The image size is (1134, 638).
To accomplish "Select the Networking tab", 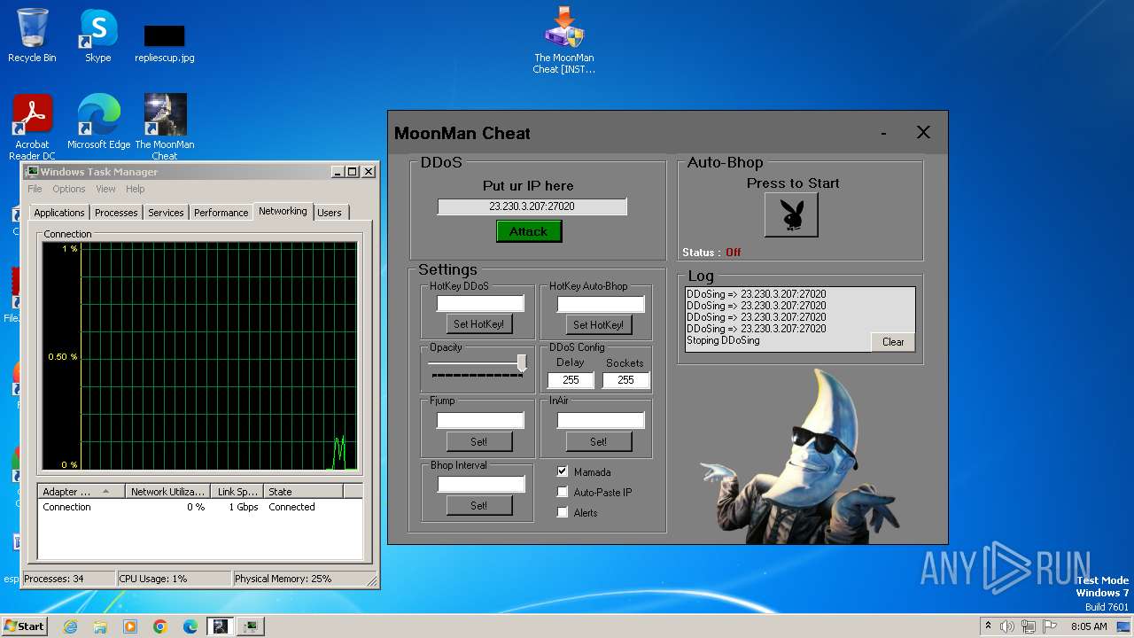I will coord(283,211).
